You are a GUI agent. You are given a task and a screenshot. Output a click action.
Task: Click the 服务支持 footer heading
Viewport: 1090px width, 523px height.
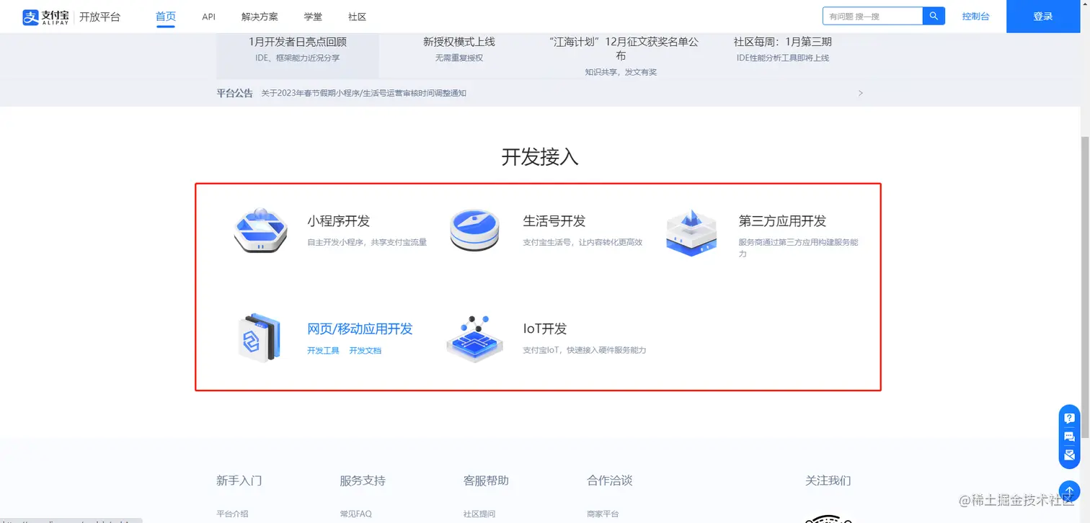coord(363,480)
